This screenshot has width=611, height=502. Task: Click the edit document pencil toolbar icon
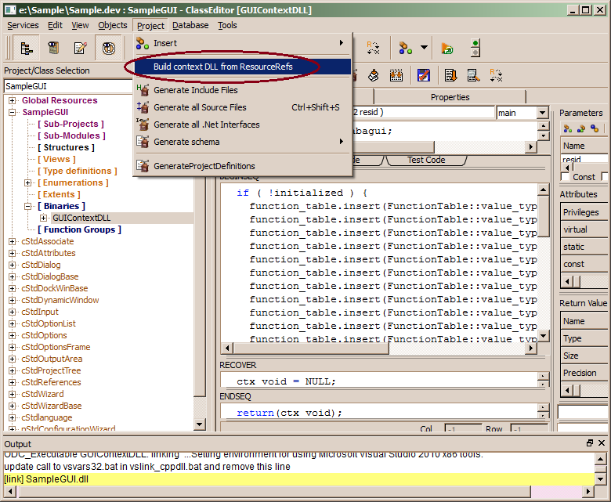(x=80, y=49)
